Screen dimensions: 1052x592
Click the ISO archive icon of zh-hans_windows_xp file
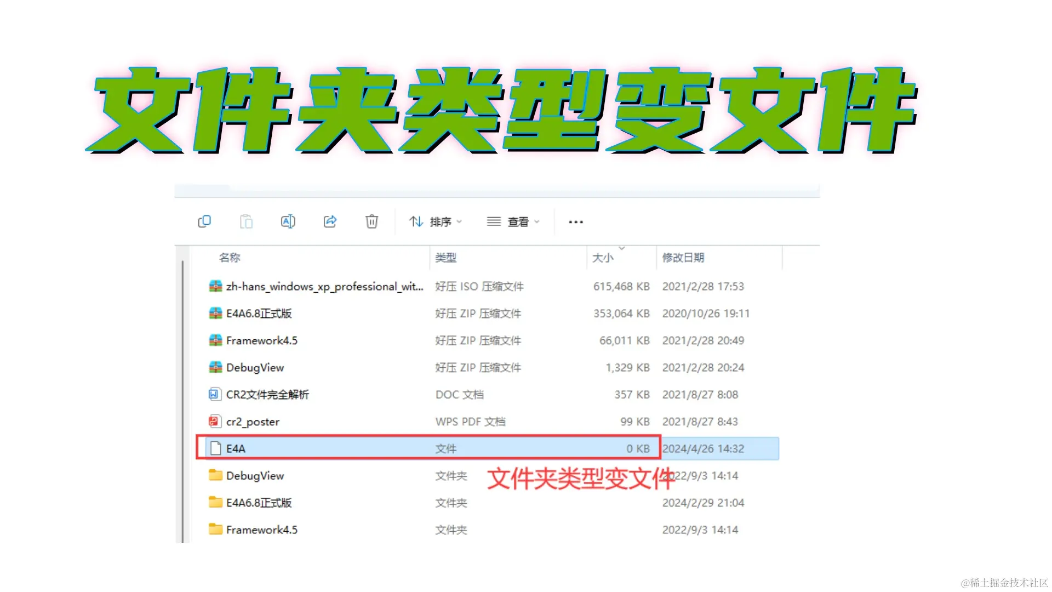click(x=215, y=286)
